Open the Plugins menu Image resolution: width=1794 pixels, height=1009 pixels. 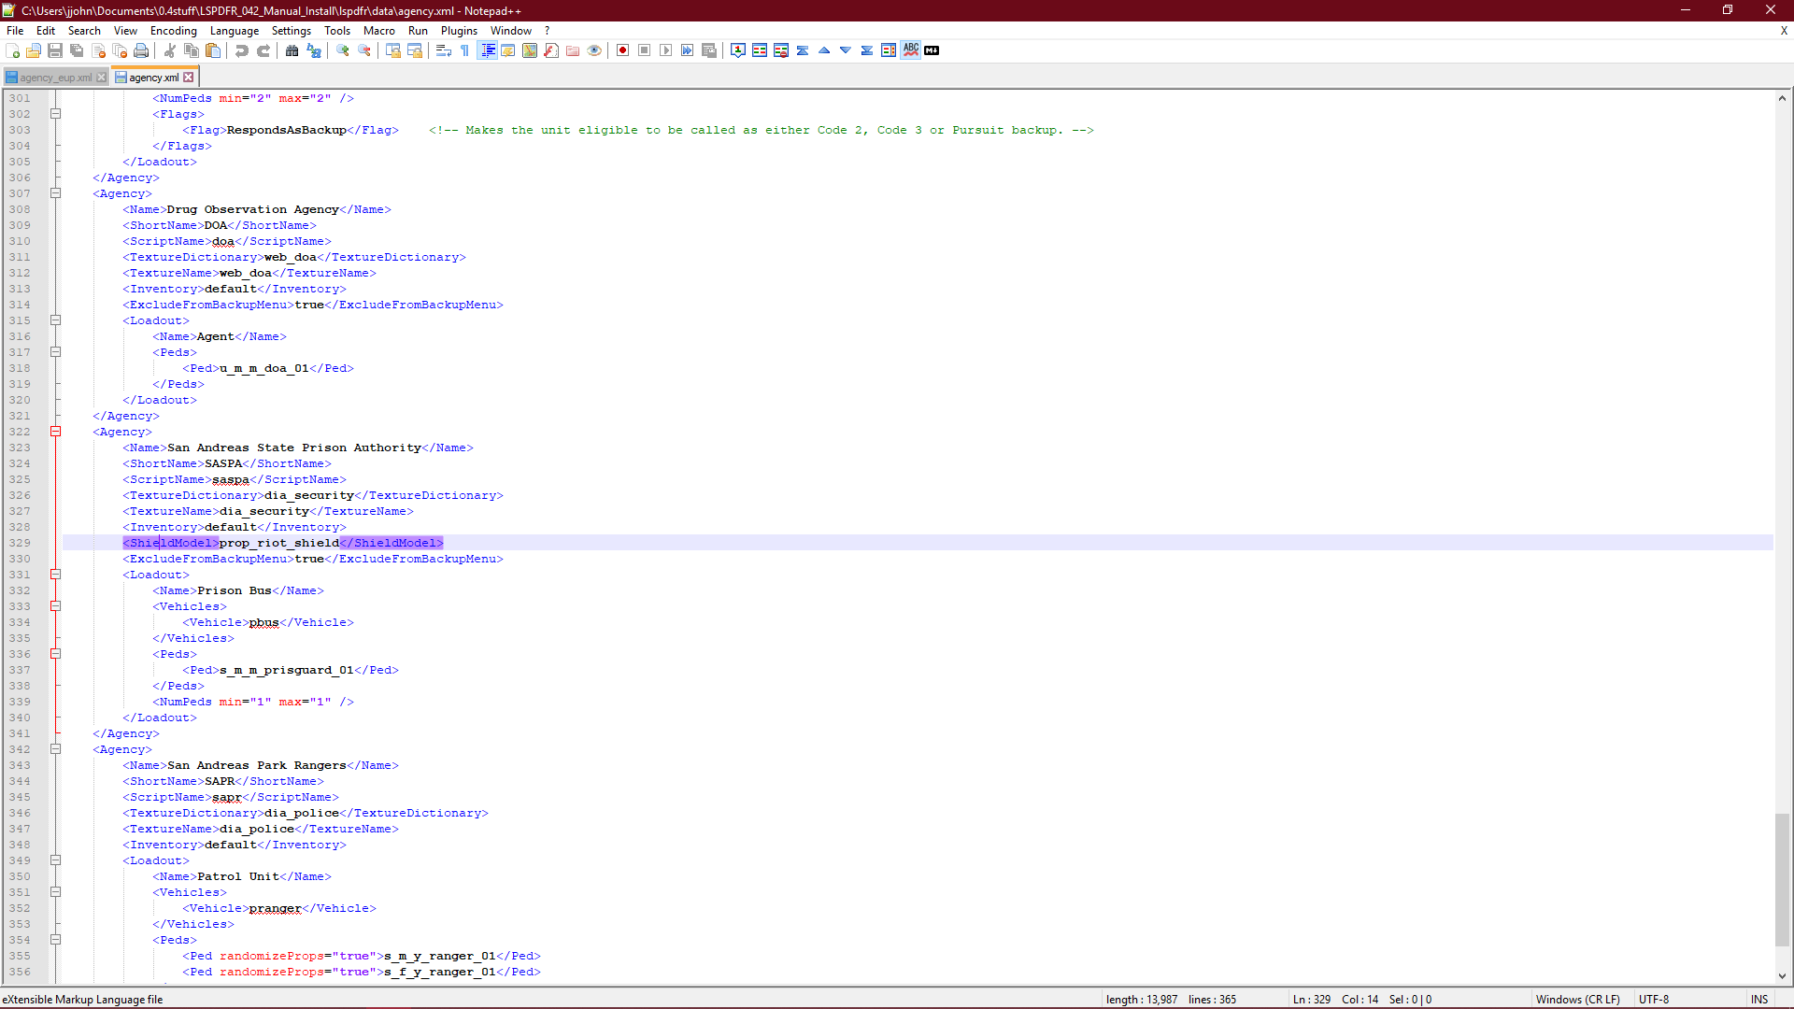[459, 31]
